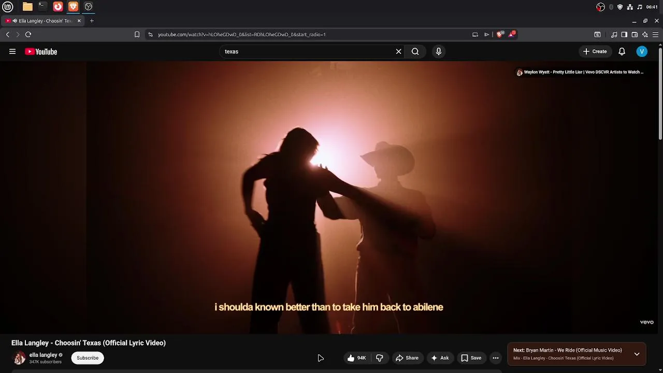The image size is (663, 373).
Task: Open the Waylon Wyatt suggested video card
Action: (580, 72)
